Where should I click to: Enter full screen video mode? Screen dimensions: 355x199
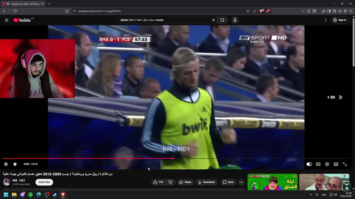345,164
